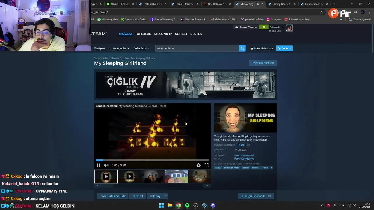This screenshot has width=374, height=210.
Task: Open the Sepet cart button
Action: (x=285, y=48)
